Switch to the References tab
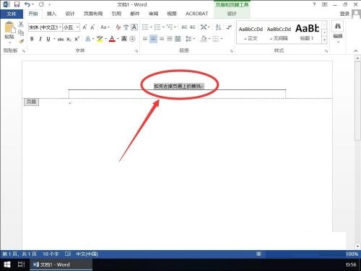Screen dimensions: 361x271 (116, 14)
